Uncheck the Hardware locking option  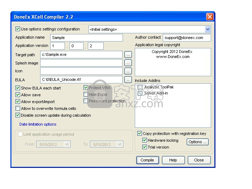click(144, 140)
